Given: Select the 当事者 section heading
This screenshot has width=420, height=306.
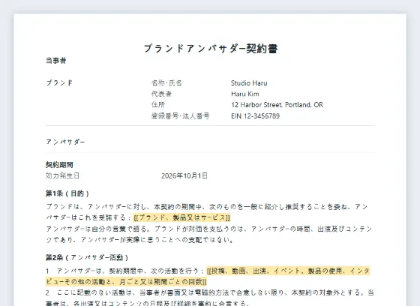Looking at the screenshot, I should (55, 61).
